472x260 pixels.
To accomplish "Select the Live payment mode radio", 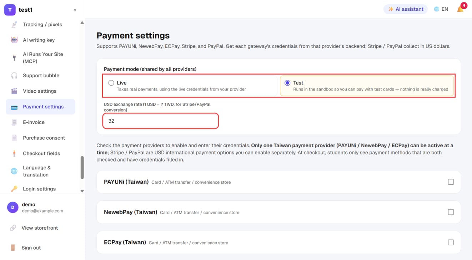I will (x=111, y=83).
